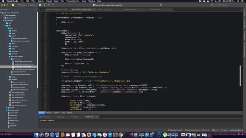This screenshot has height=138, width=246.
Task: Open Finder from the dock
Action: click(36, 135)
